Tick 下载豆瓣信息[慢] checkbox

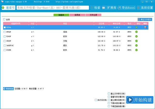tap(109, 106)
